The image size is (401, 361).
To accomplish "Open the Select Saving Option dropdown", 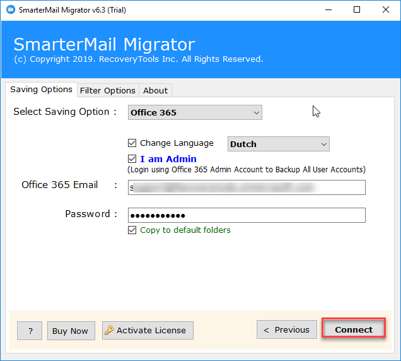I will [195, 112].
